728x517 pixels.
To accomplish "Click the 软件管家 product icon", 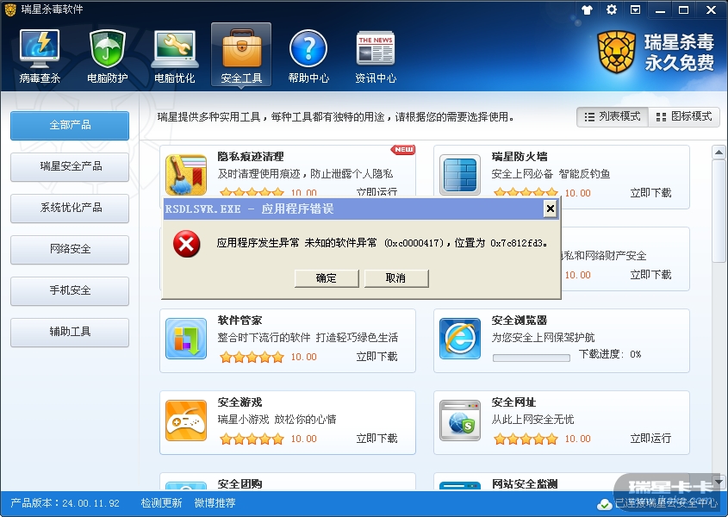I will (186, 338).
